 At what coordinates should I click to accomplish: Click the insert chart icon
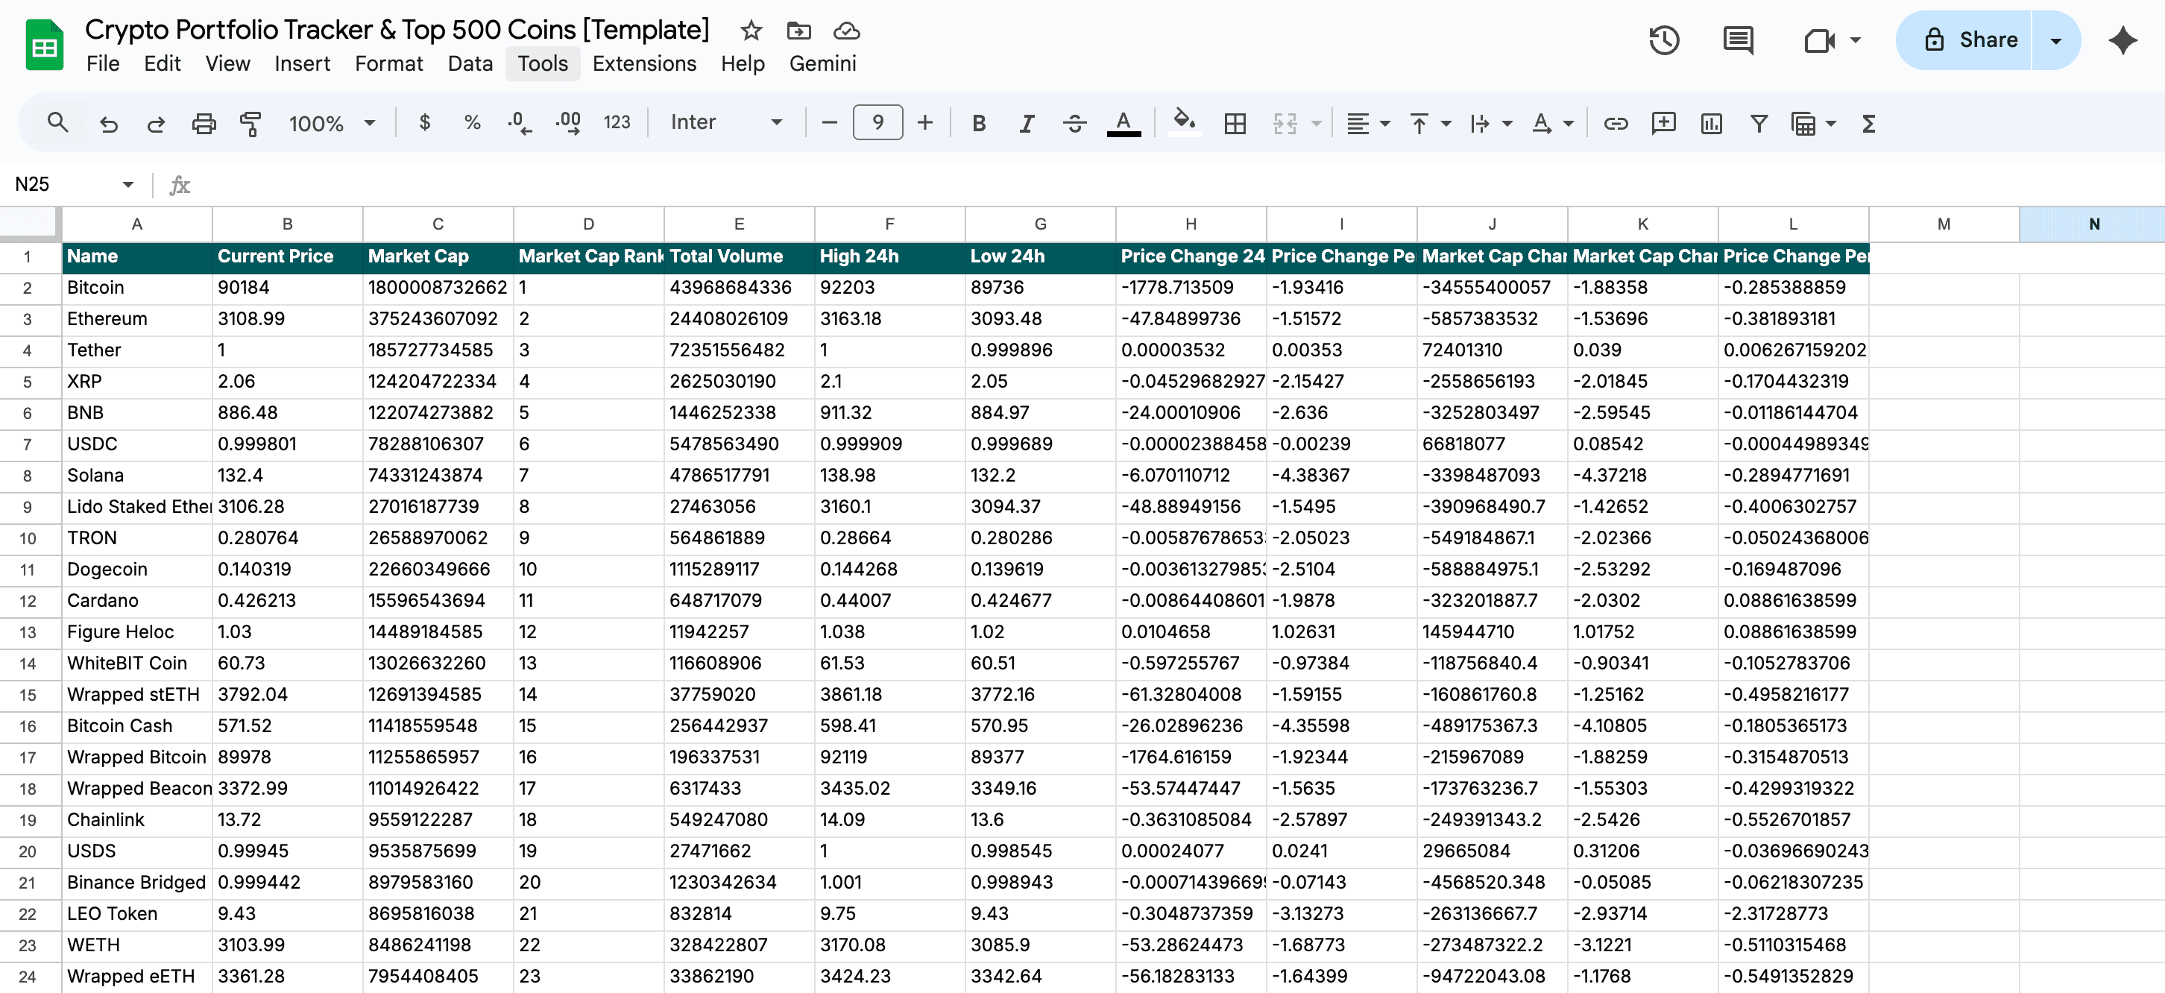(1710, 124)
